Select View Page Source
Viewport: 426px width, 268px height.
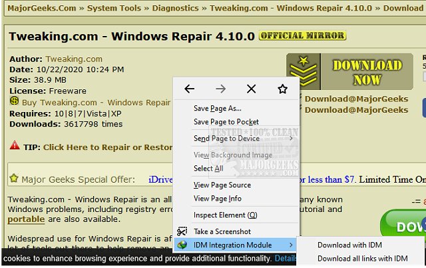(x=222, y=185)
